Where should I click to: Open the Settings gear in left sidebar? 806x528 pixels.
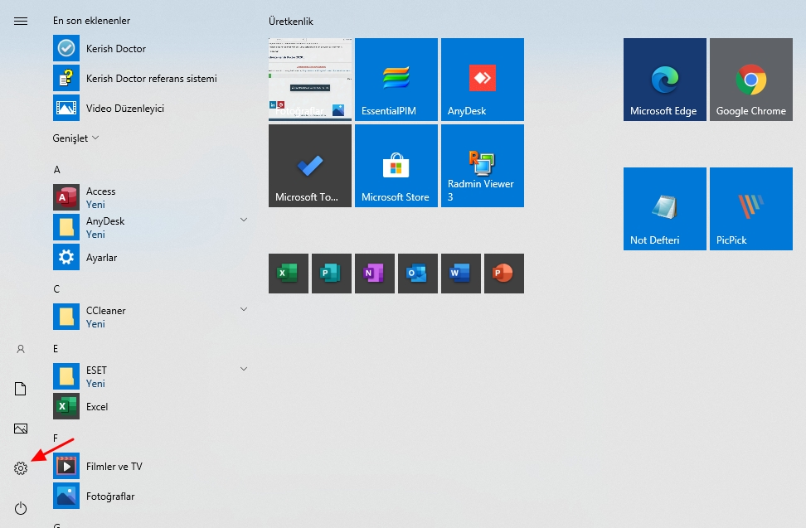[21, 468]
